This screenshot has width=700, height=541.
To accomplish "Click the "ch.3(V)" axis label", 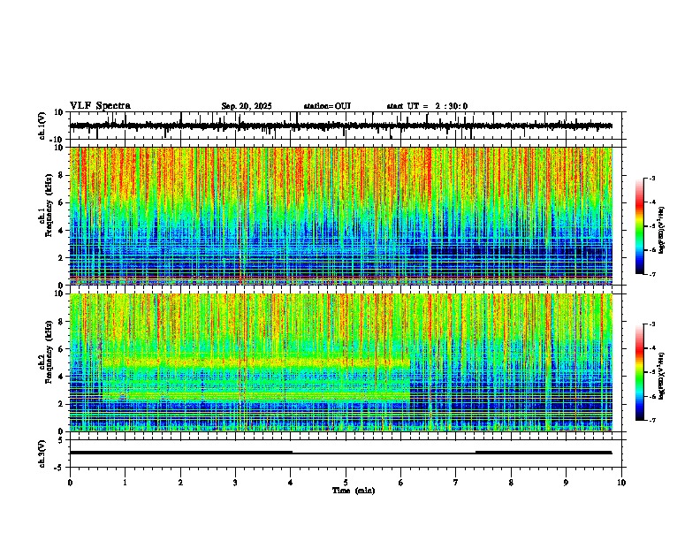I will tap(42, 453).
